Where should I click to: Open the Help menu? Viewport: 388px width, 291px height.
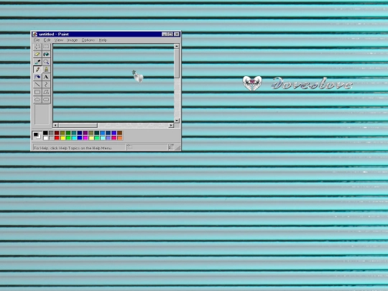pos(103,40)
